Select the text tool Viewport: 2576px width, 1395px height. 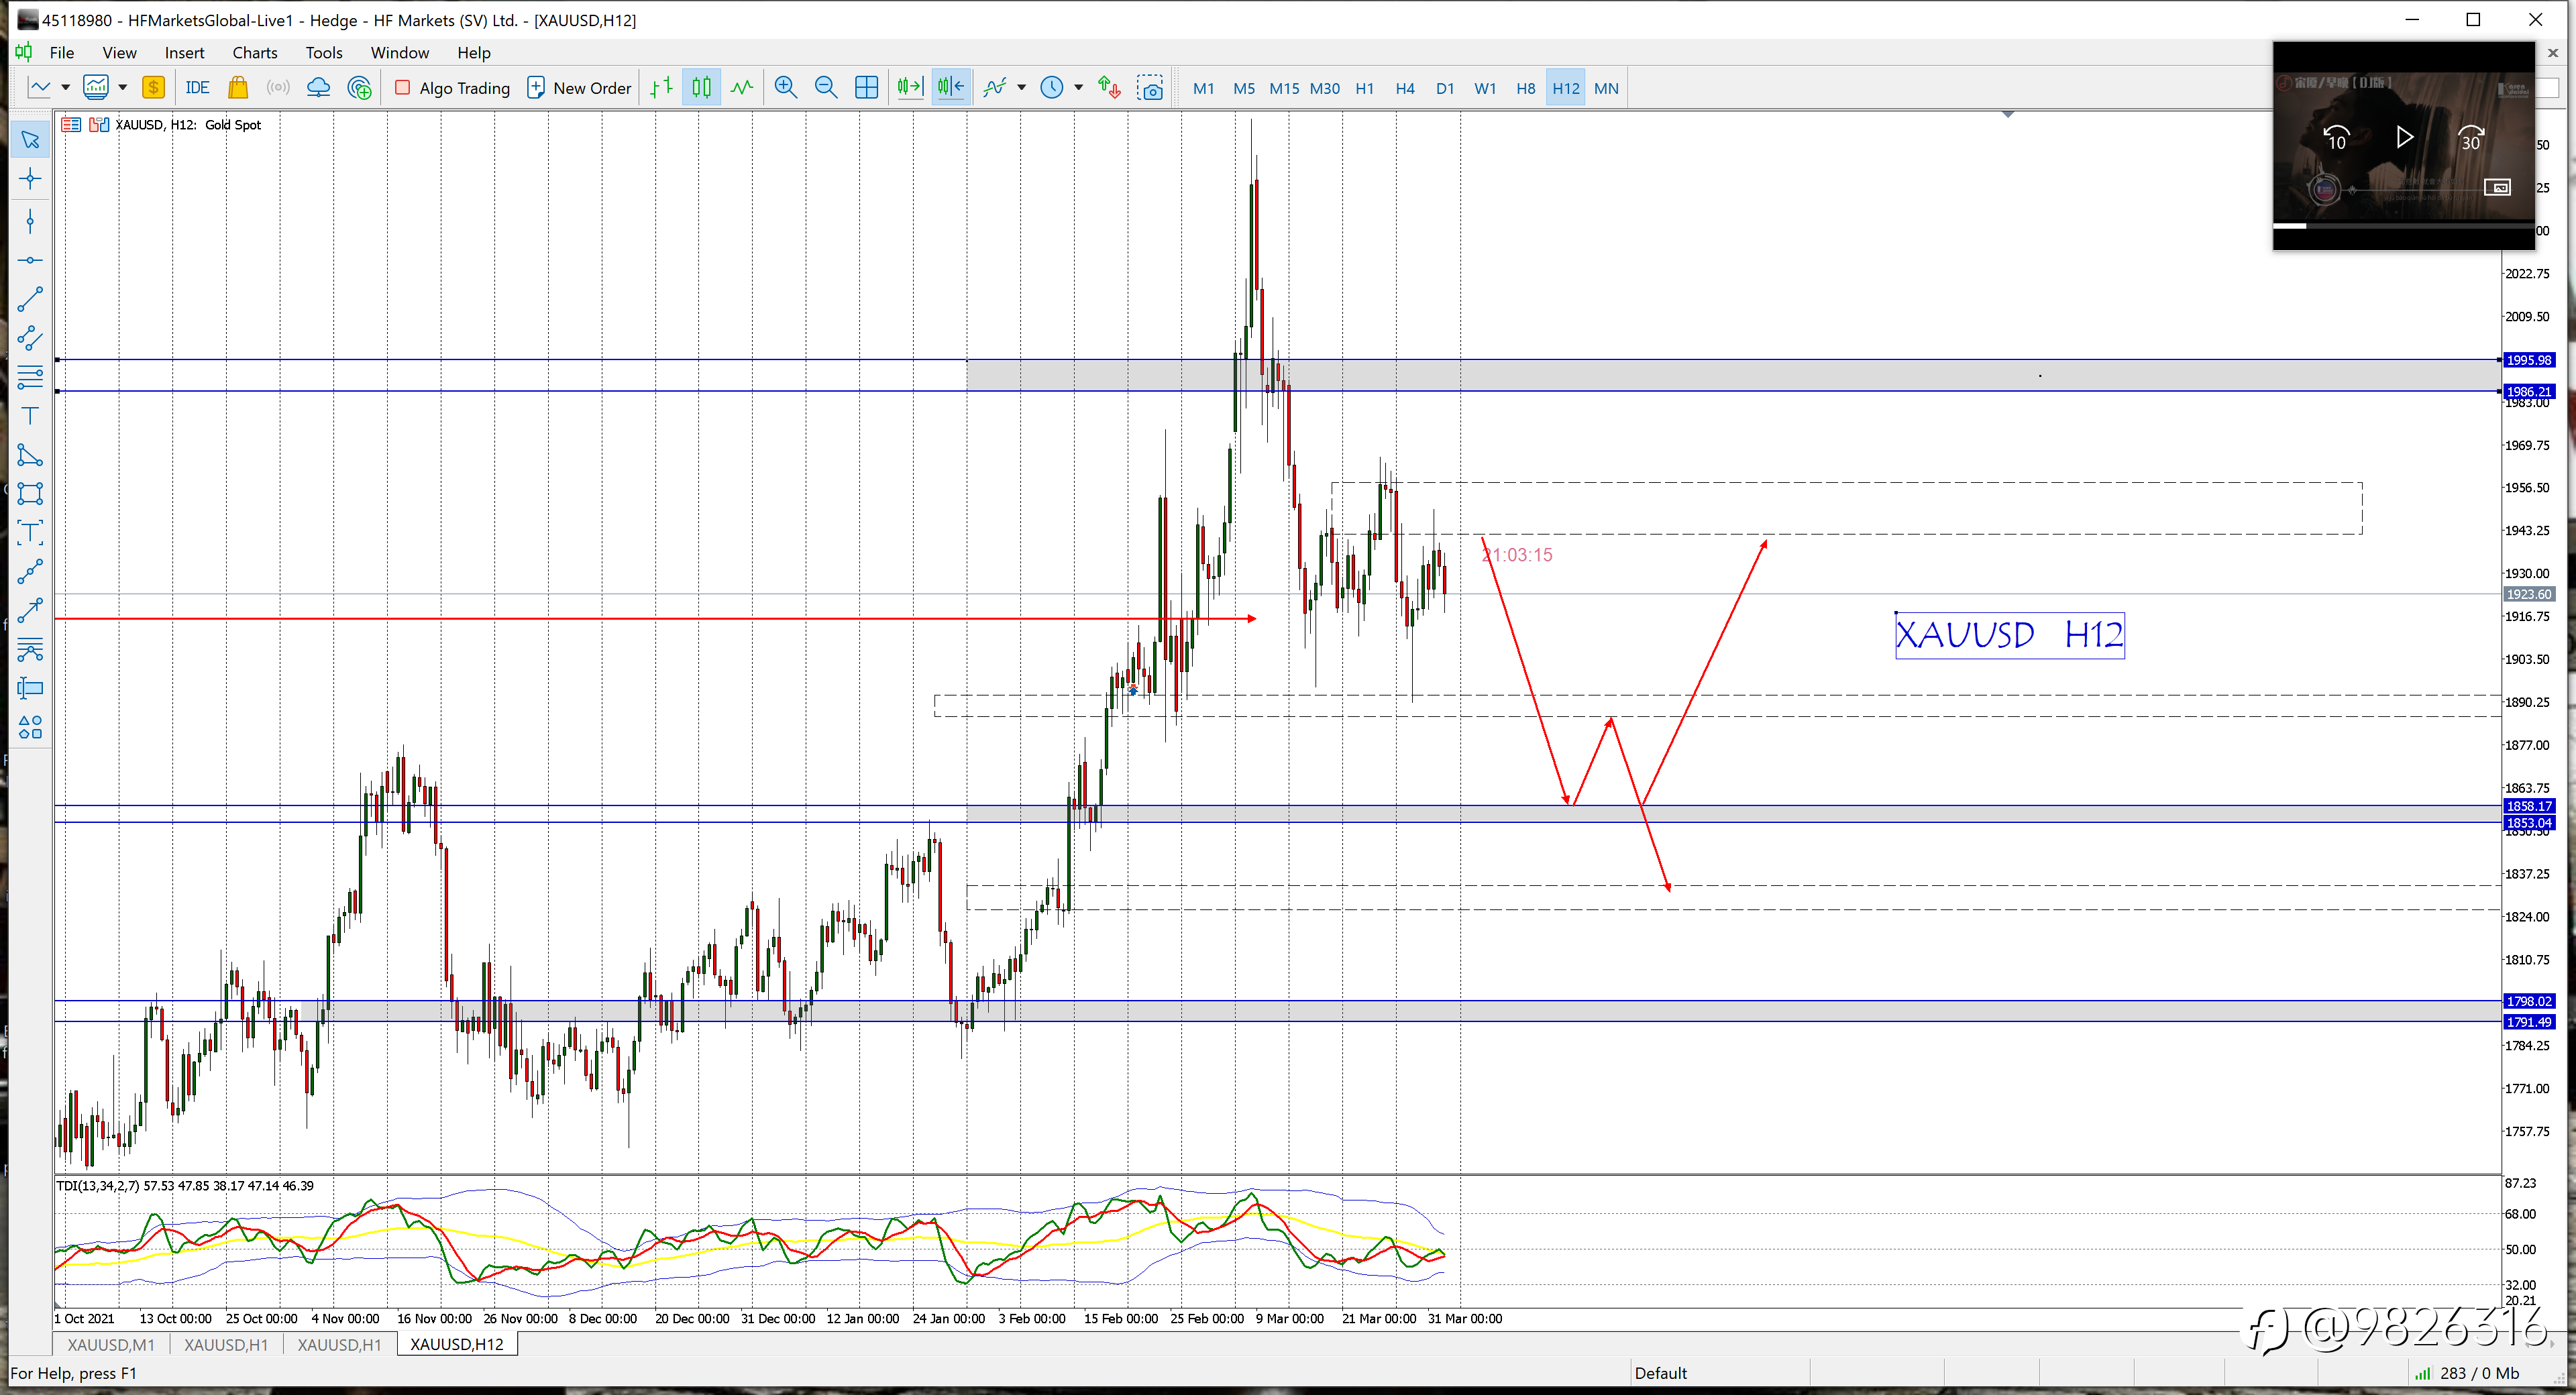(30, 416)
